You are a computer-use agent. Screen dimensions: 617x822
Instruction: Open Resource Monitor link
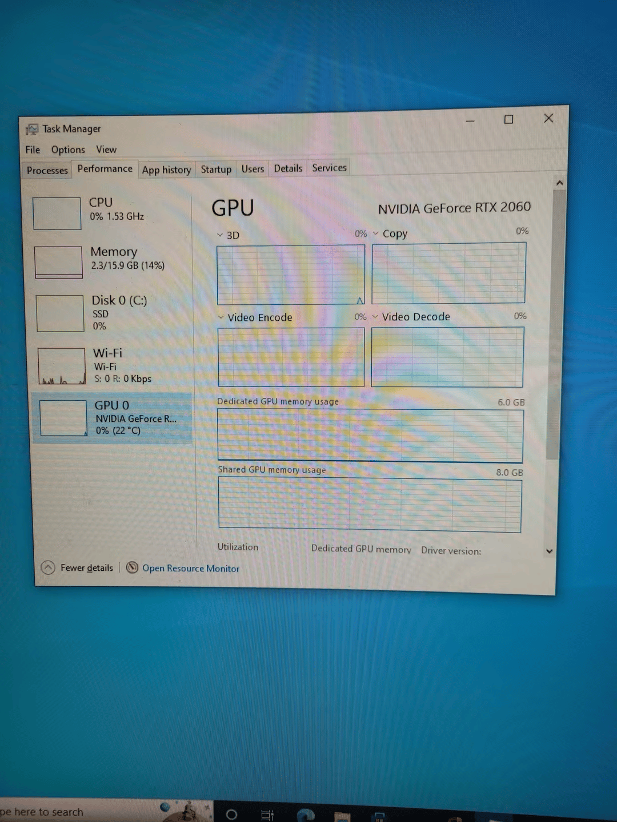191,569
